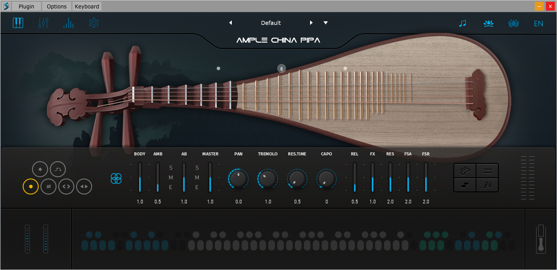Open the Options menu
The width and height of the screenshot is (557, 270).
coord(57,6)
